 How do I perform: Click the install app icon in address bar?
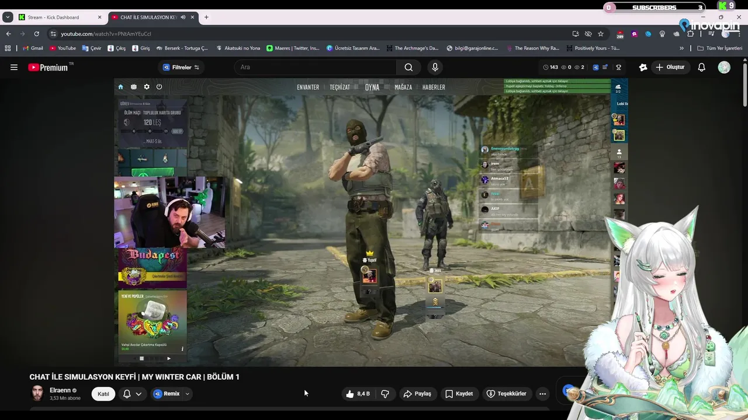point(576,34)
